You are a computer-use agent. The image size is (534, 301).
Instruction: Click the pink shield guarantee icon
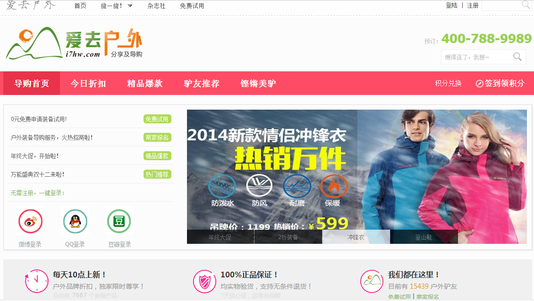[x=205, y=282]
